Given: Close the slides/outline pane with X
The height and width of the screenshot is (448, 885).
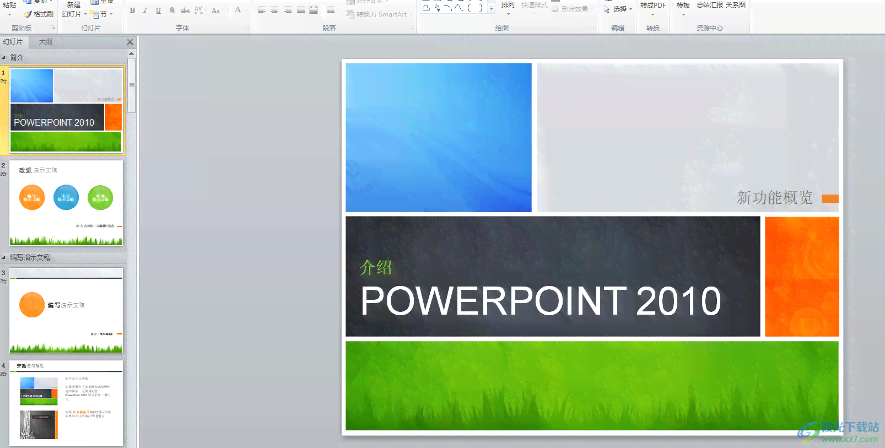Looking at the screenshot, I should pos(130,42).
